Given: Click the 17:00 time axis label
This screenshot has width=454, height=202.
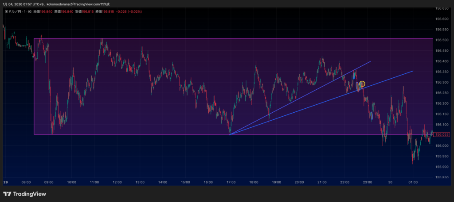Looking at the screenshot, I should pyautogui.click(x=231, y=182).
